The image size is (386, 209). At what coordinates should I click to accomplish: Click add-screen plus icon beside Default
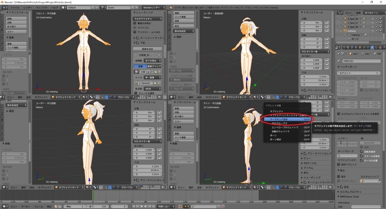pos(93,8)
